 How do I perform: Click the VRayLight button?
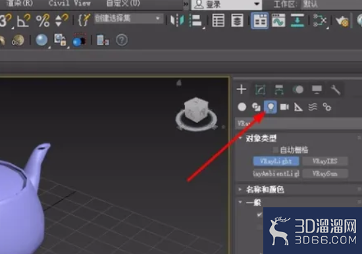[276, 161]
